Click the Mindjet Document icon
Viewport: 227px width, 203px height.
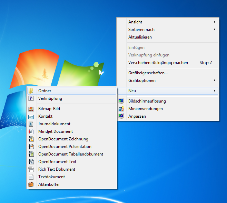[x=31, y=131]
